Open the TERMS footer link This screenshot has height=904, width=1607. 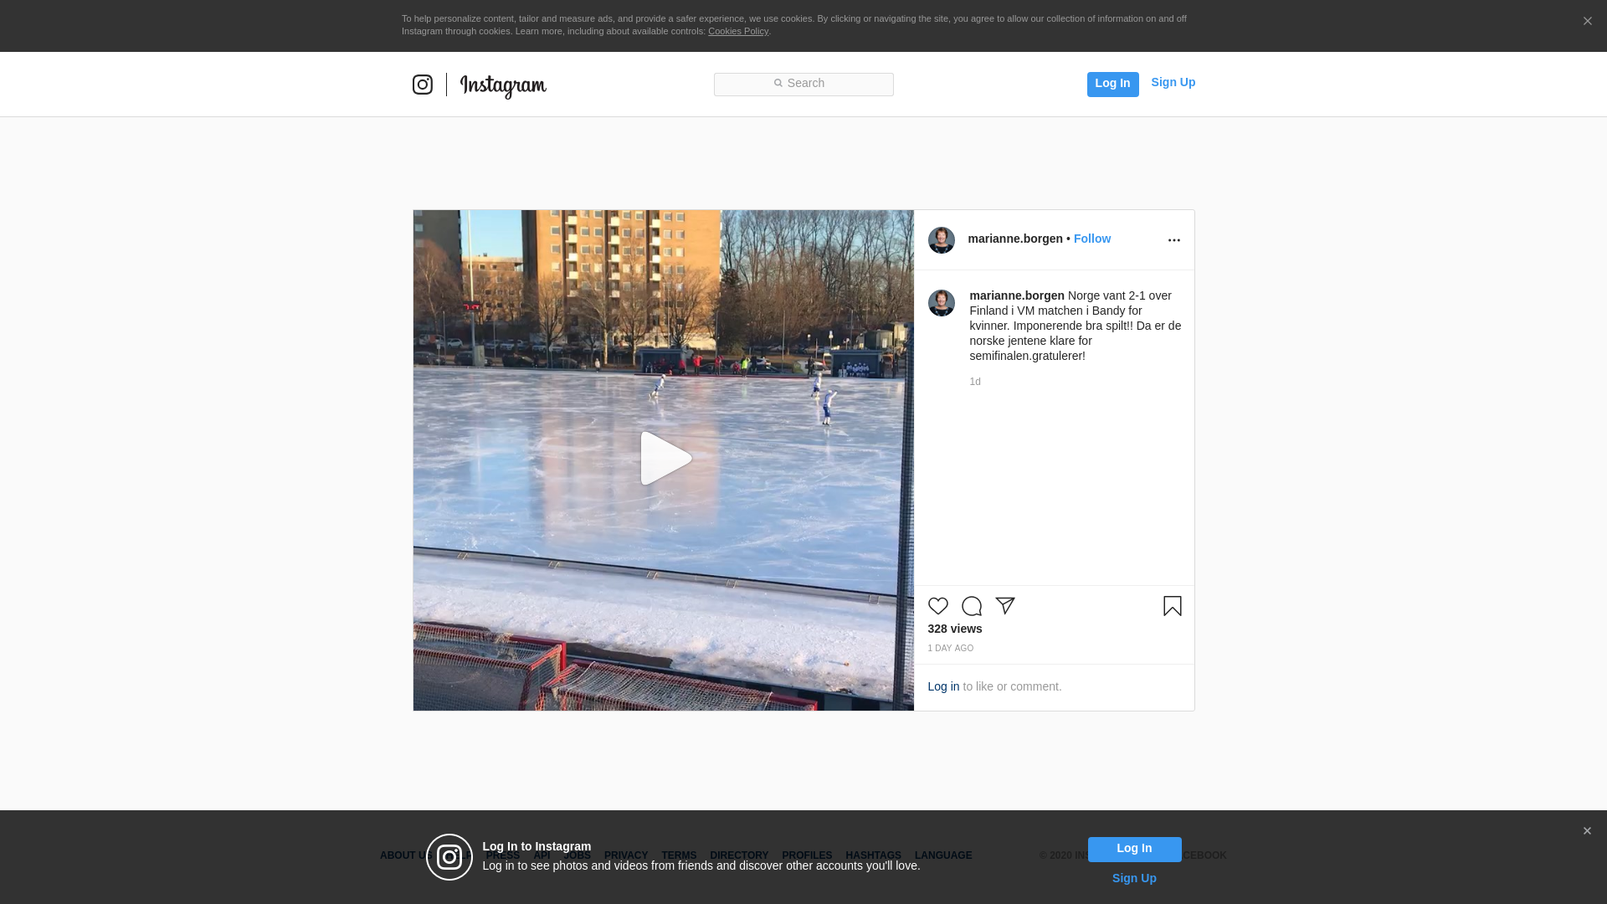(x=678, y=855)
